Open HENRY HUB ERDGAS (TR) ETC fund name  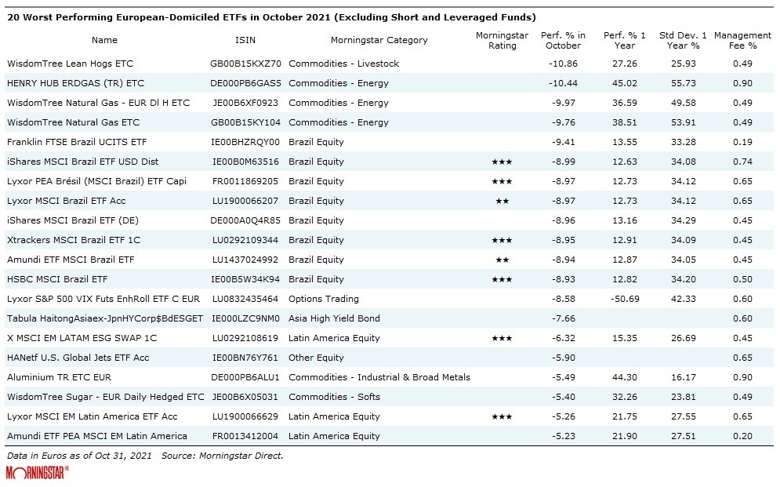pos(75,83)
